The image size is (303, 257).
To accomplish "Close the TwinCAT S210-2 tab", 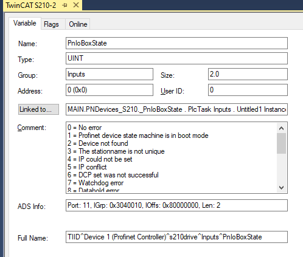I will point(76,5).
